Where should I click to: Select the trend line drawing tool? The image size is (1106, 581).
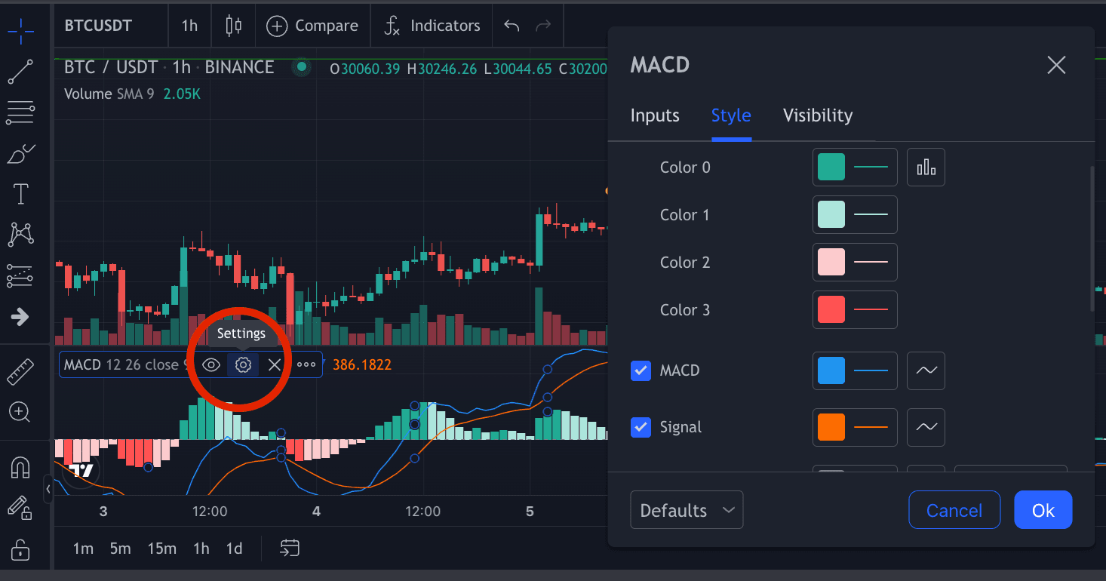point(20,72)
